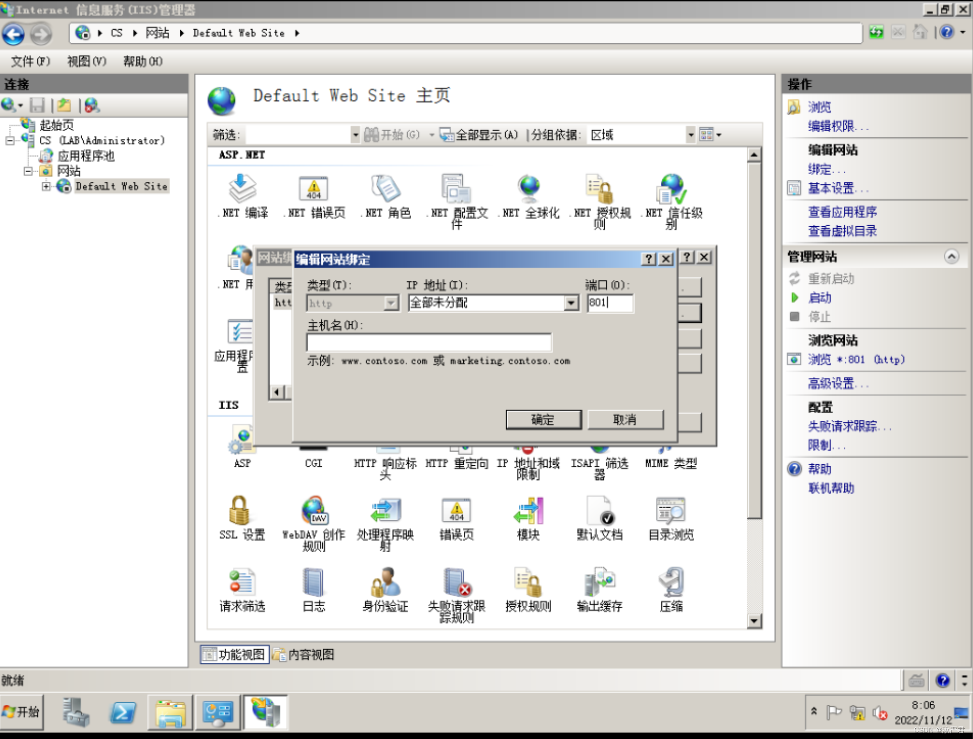The width and height of the screenshot is (973, 739).
Task: Open Windows Explorer from the taskbar
Action: [171, 712]
